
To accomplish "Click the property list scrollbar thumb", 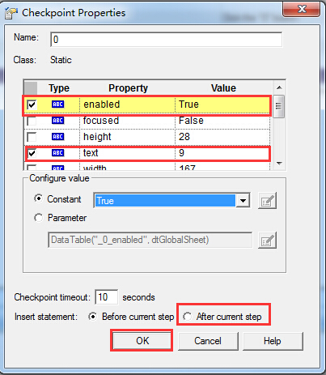I will pyautogui.click(x=279, y=106).
